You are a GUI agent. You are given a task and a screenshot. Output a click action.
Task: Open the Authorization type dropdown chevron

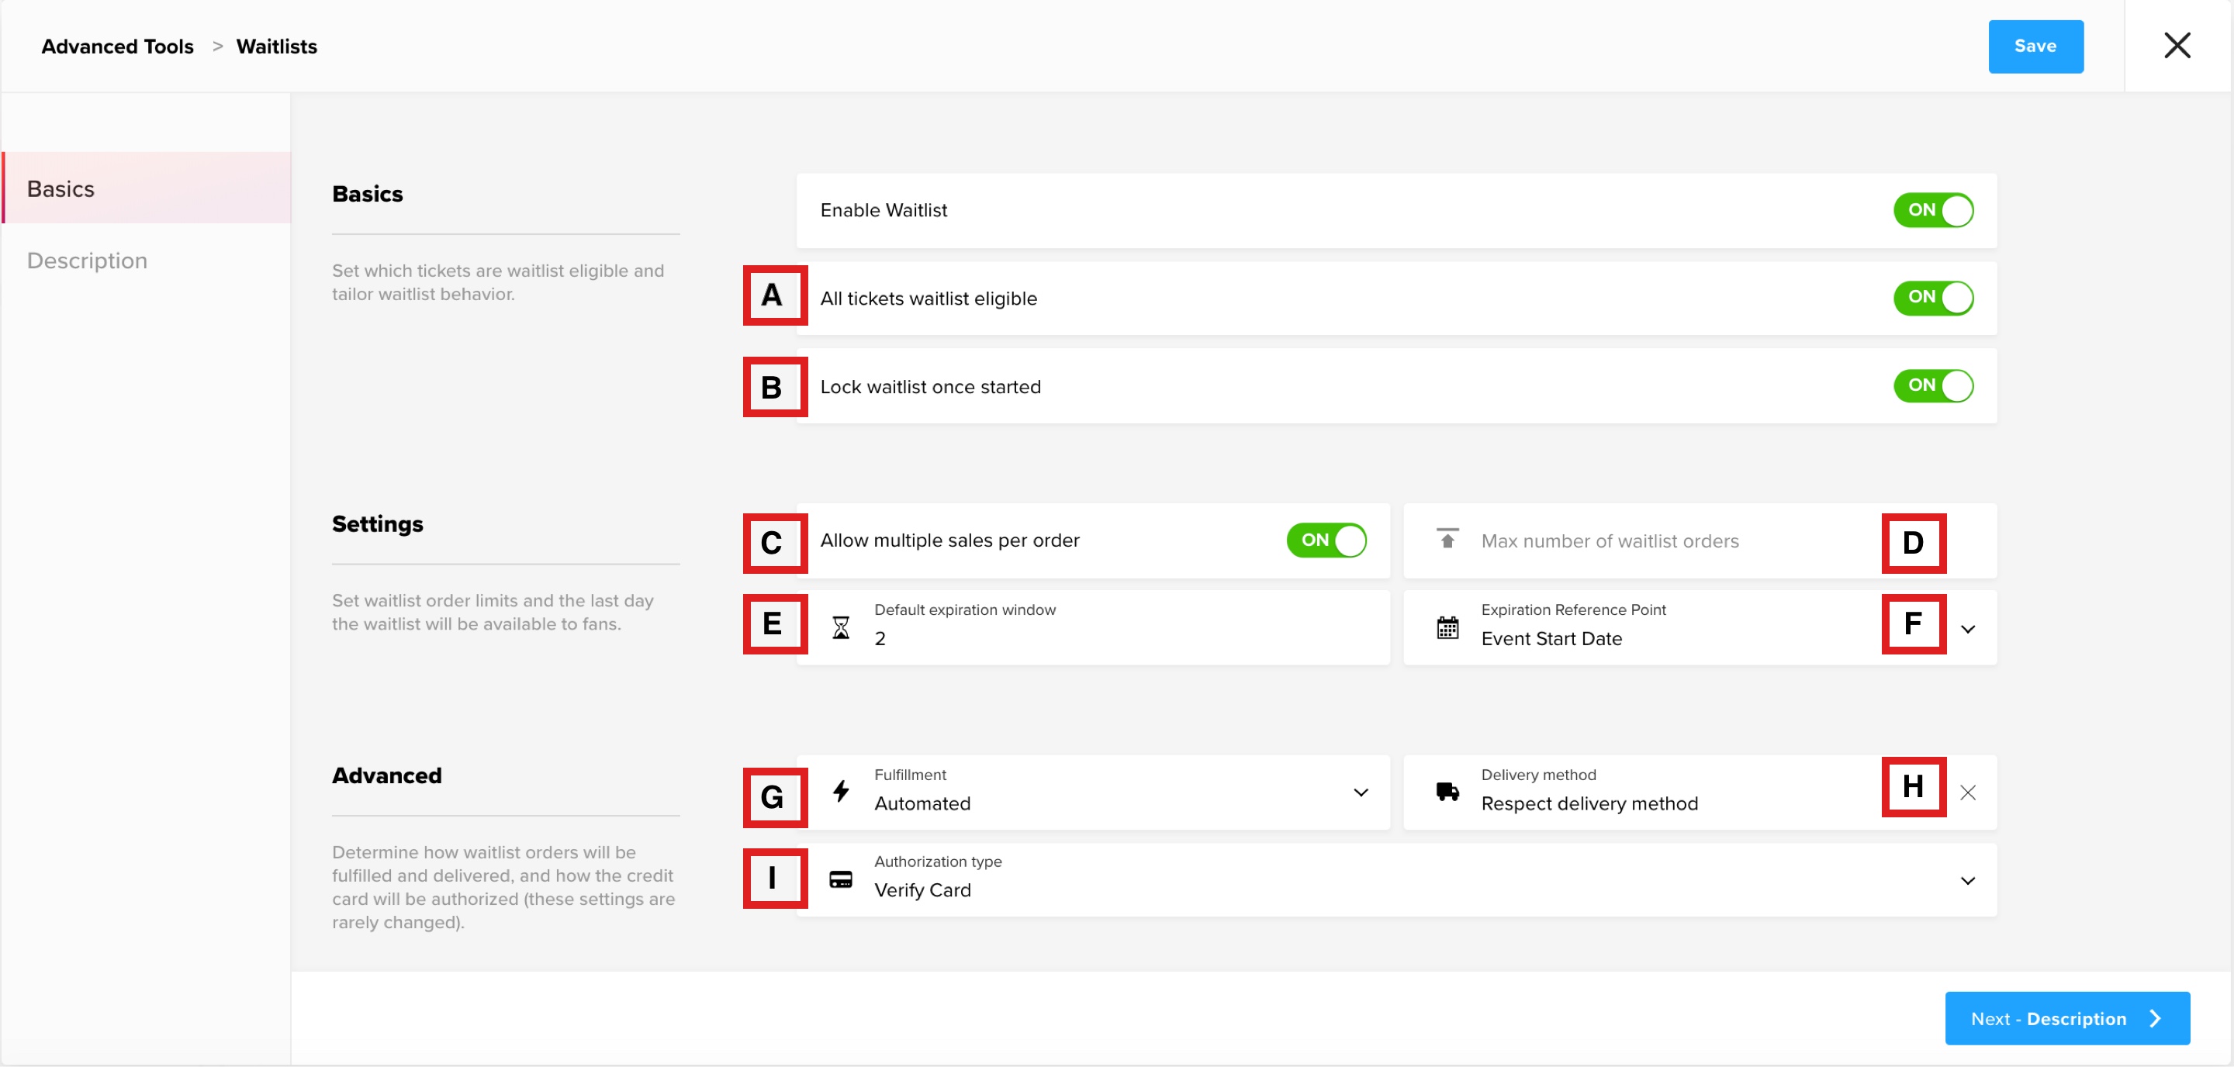click(x=1968, y=881)
